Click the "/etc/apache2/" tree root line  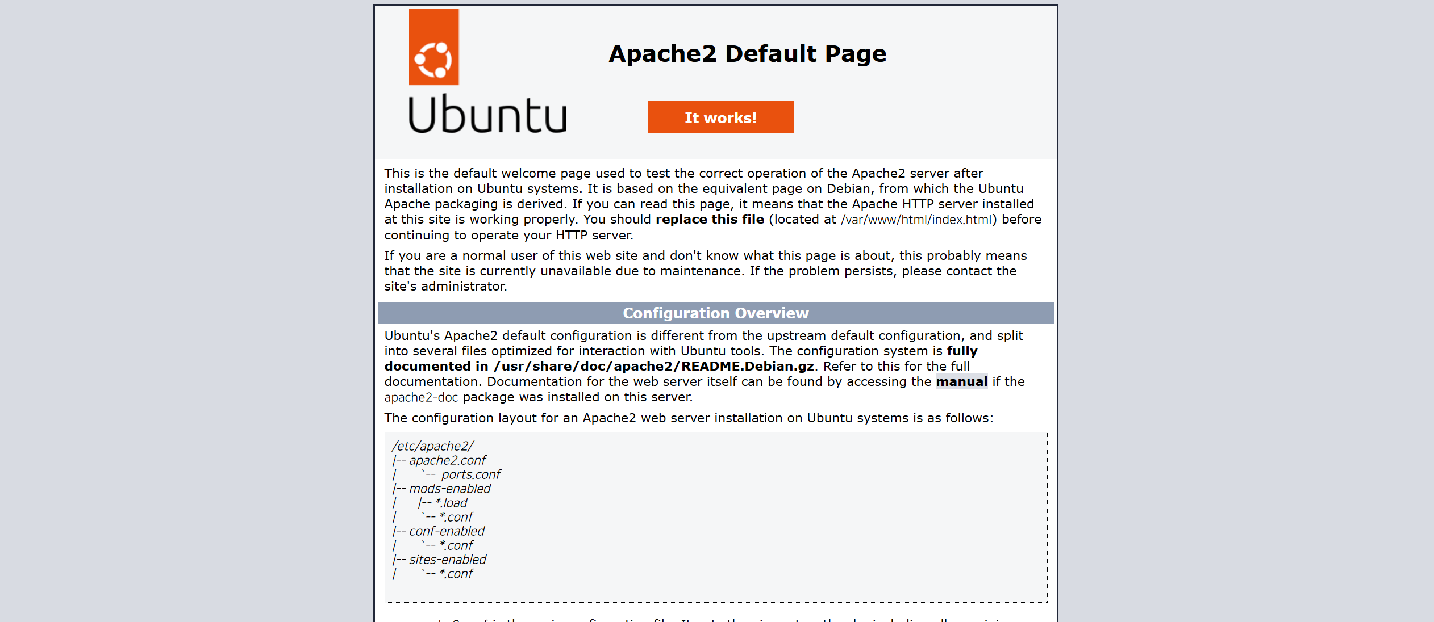click(x=433, y=446)
